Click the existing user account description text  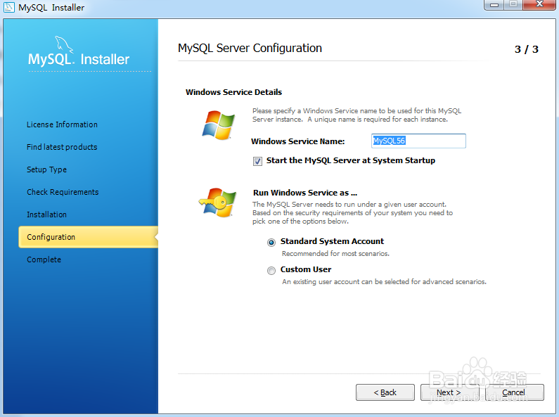385,282
